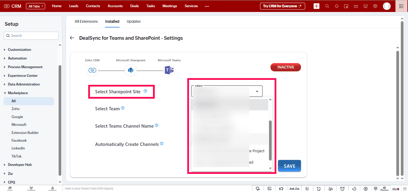The width and height of the screenshot is (408, 191).
Task: Open the apps grid launcher icon
Action: pyautogui.click(x=401, y=6)
